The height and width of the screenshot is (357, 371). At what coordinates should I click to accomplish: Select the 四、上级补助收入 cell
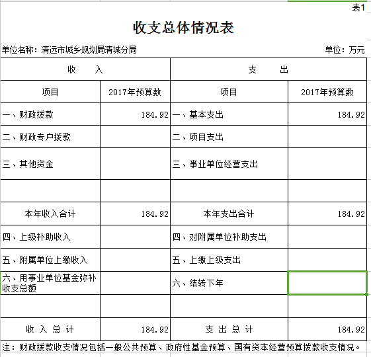50,237
